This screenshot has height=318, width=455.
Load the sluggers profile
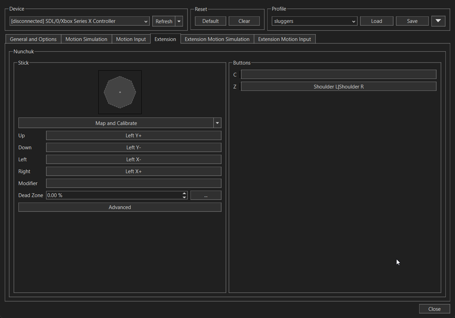(x=376, y=21)
